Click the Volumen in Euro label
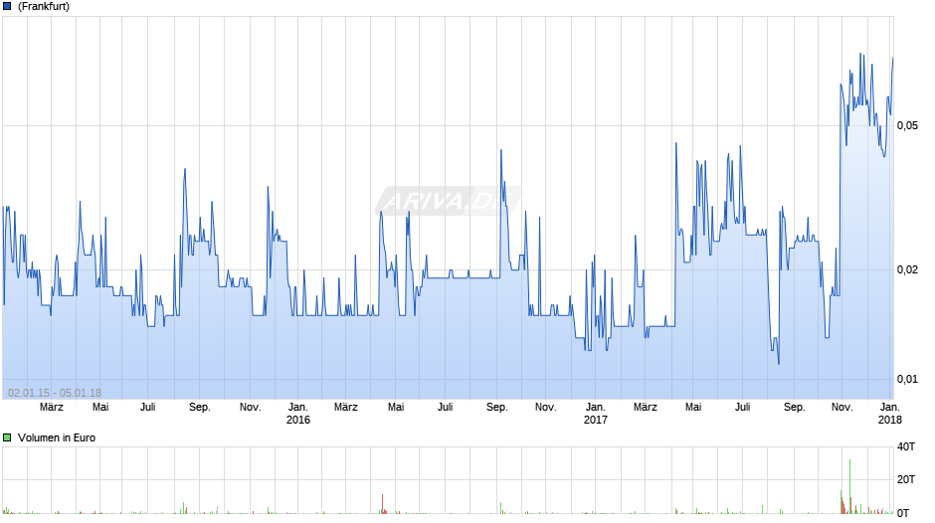Image resolution: width=935 pixels, height=523 pixels. tap(57, 437)
